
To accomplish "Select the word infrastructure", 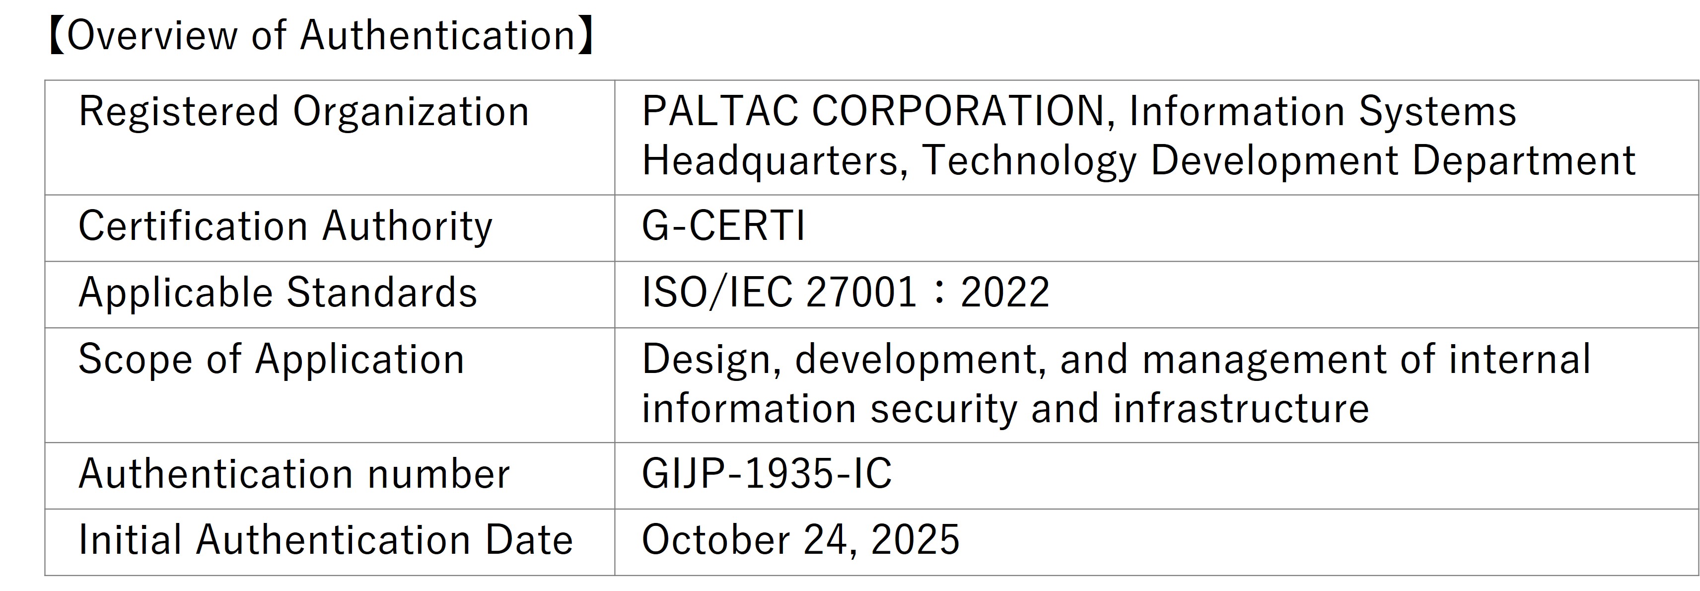I will click(x=1241, y=409).
